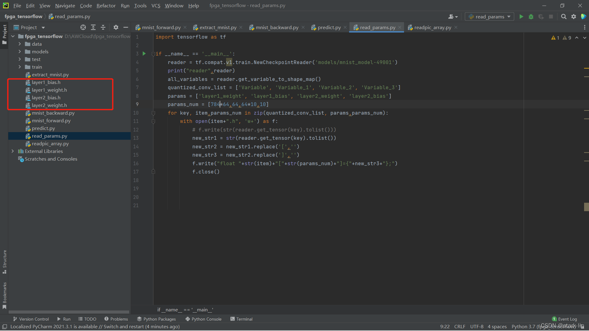Expand the models folder
Screen dimensions: 589x331
tap(20, 51)
